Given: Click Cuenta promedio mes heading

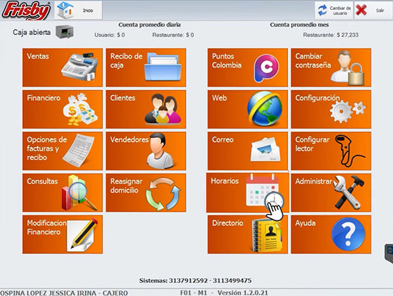Looking at the screenshot, I should 299,25.
